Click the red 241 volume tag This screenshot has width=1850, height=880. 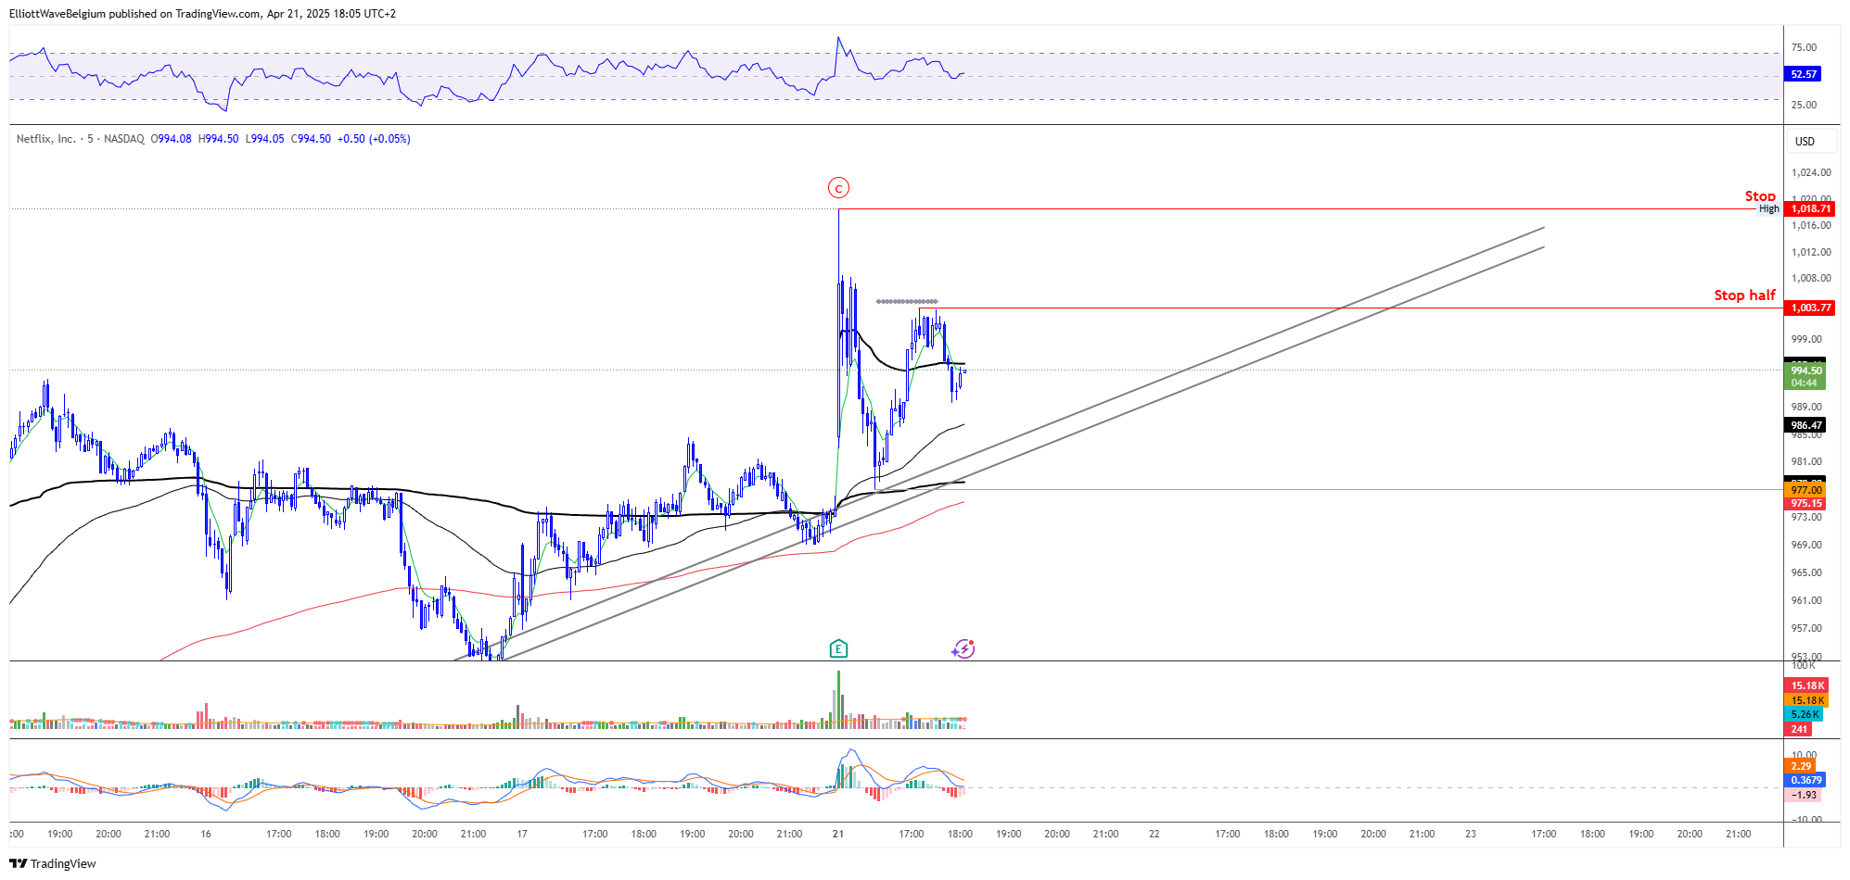click(1799, 729)
